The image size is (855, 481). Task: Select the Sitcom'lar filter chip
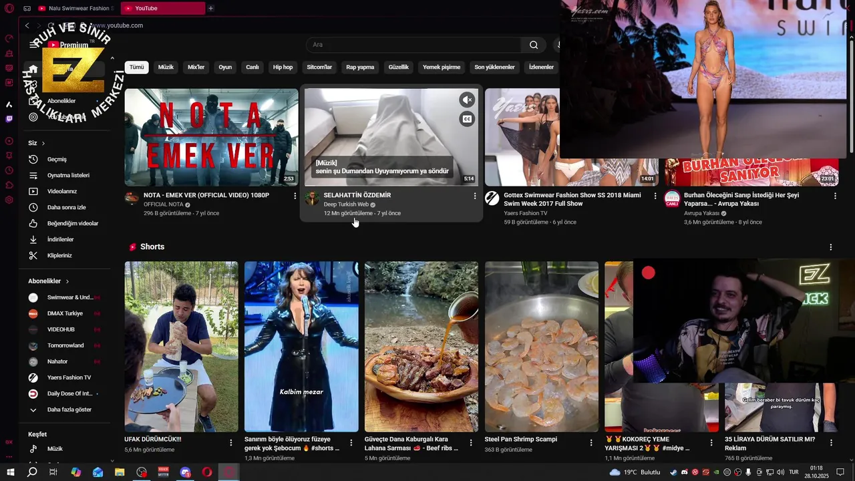[319, 67]
